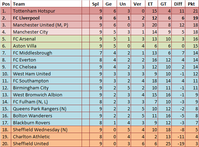Click the West Ham United cell

coord(46,74)
